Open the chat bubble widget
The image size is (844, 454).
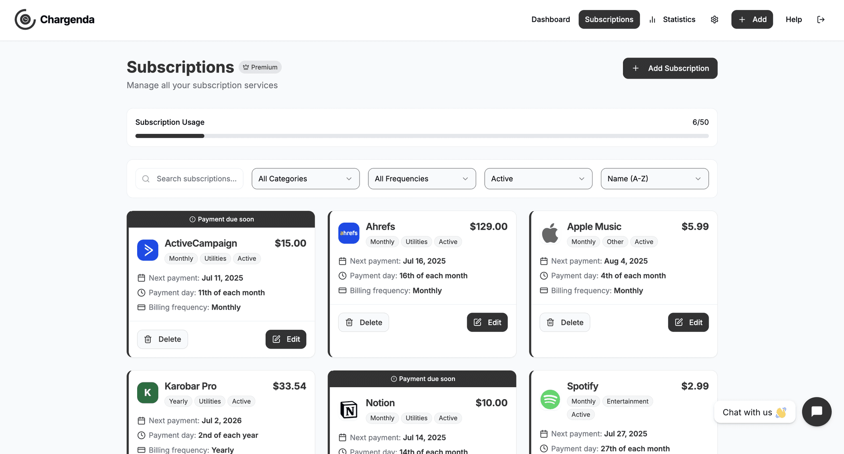(x=816, y=412)
